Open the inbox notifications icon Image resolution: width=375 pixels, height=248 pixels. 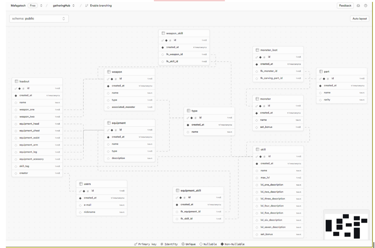tap(358, 6)
